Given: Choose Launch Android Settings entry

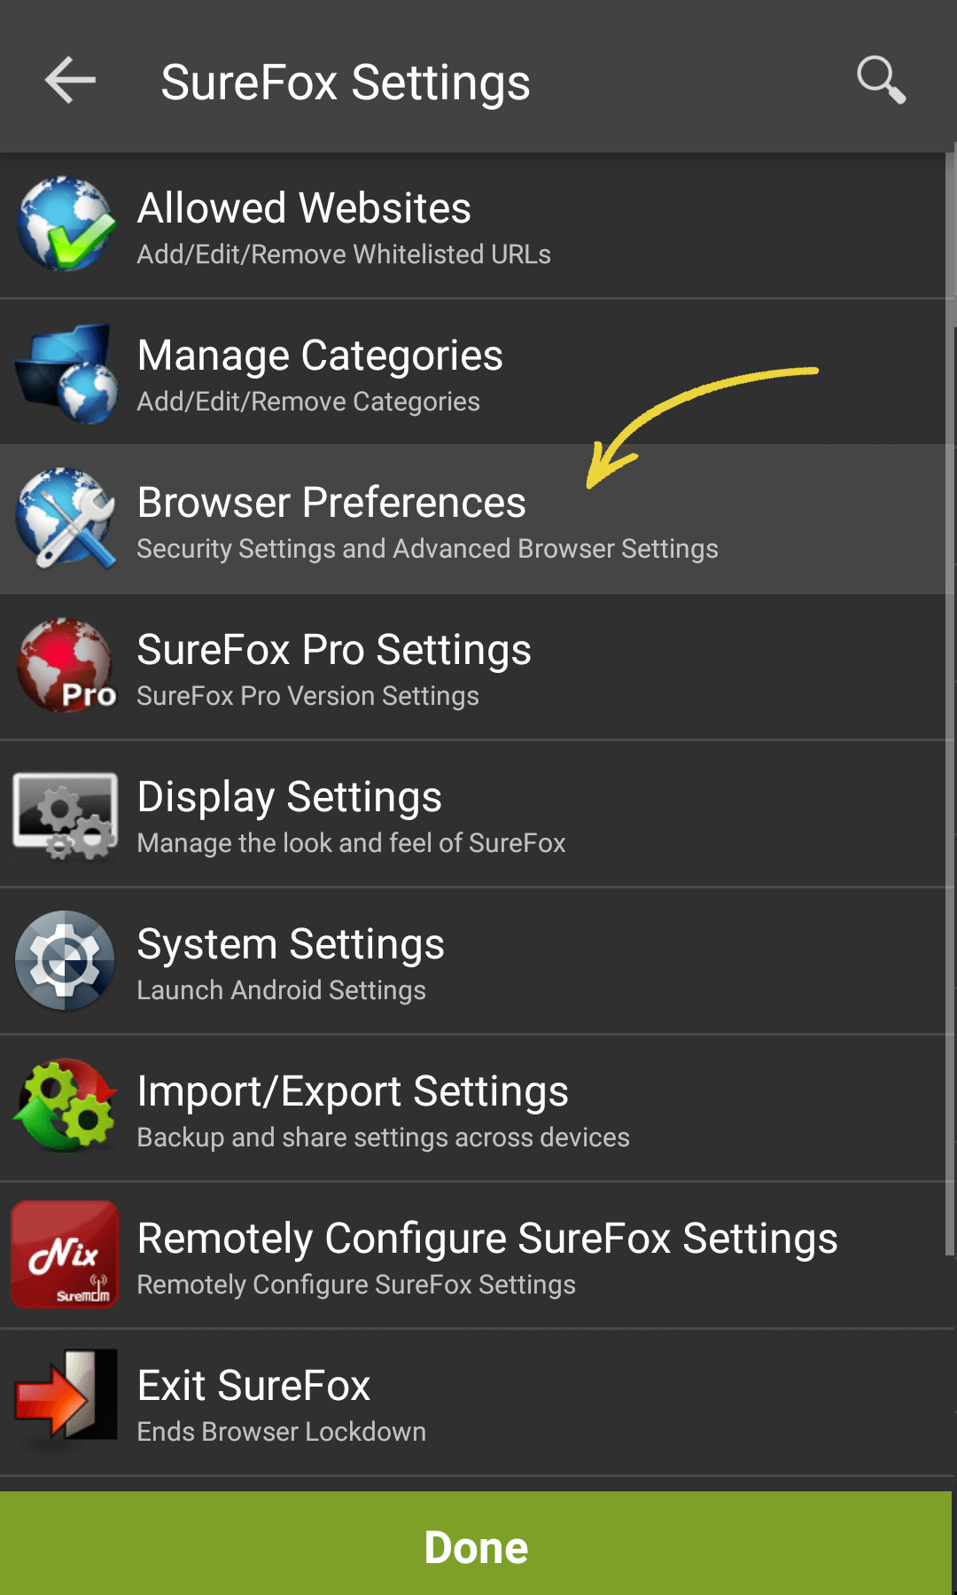Looking at the screenshot, I should click(476, 961).
